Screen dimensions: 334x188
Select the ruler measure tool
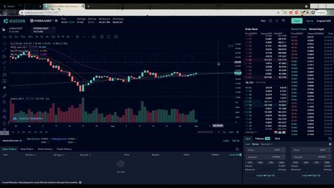pos(5,96)
